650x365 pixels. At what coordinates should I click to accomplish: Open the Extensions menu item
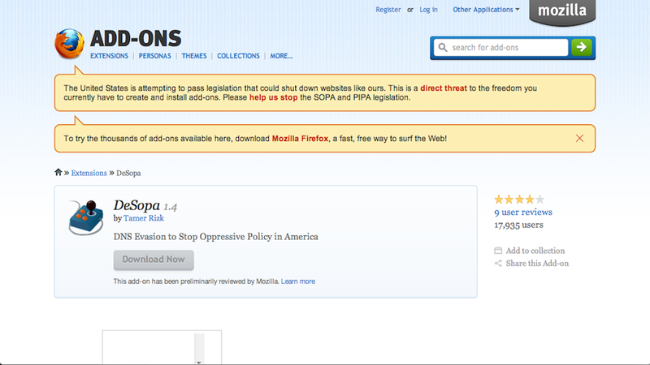109,56
